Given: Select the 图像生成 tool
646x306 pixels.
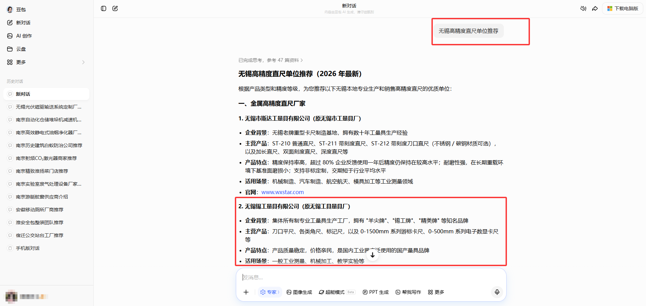Looking at the screenshot, I should coord(299,292).
